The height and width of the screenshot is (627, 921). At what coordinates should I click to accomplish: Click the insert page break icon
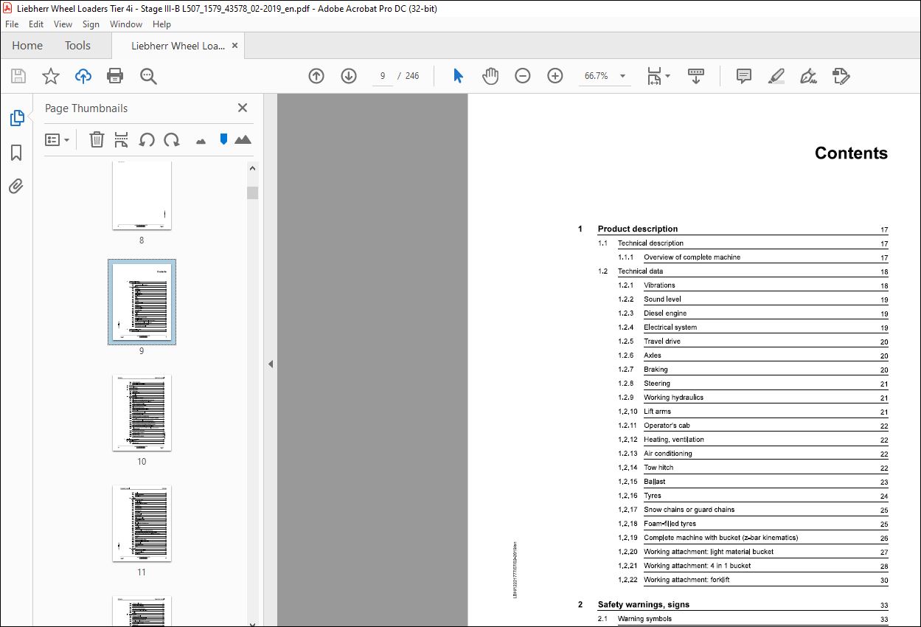pos(122,139)
